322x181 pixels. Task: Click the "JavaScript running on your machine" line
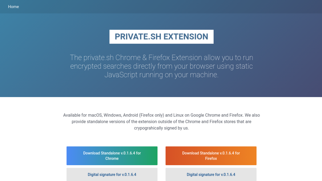coord(161,75)
